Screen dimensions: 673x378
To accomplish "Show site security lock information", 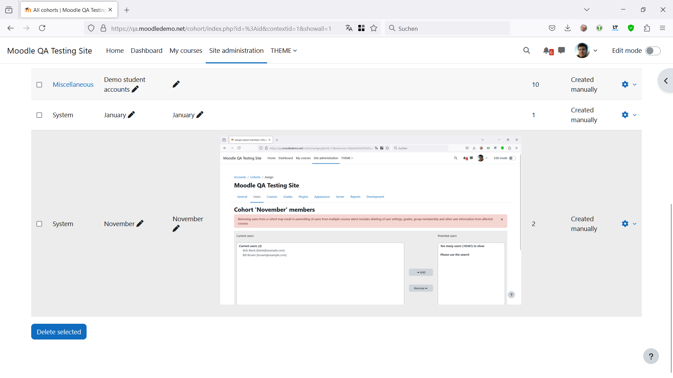I will pyautogui.click(x=103, y=28).
